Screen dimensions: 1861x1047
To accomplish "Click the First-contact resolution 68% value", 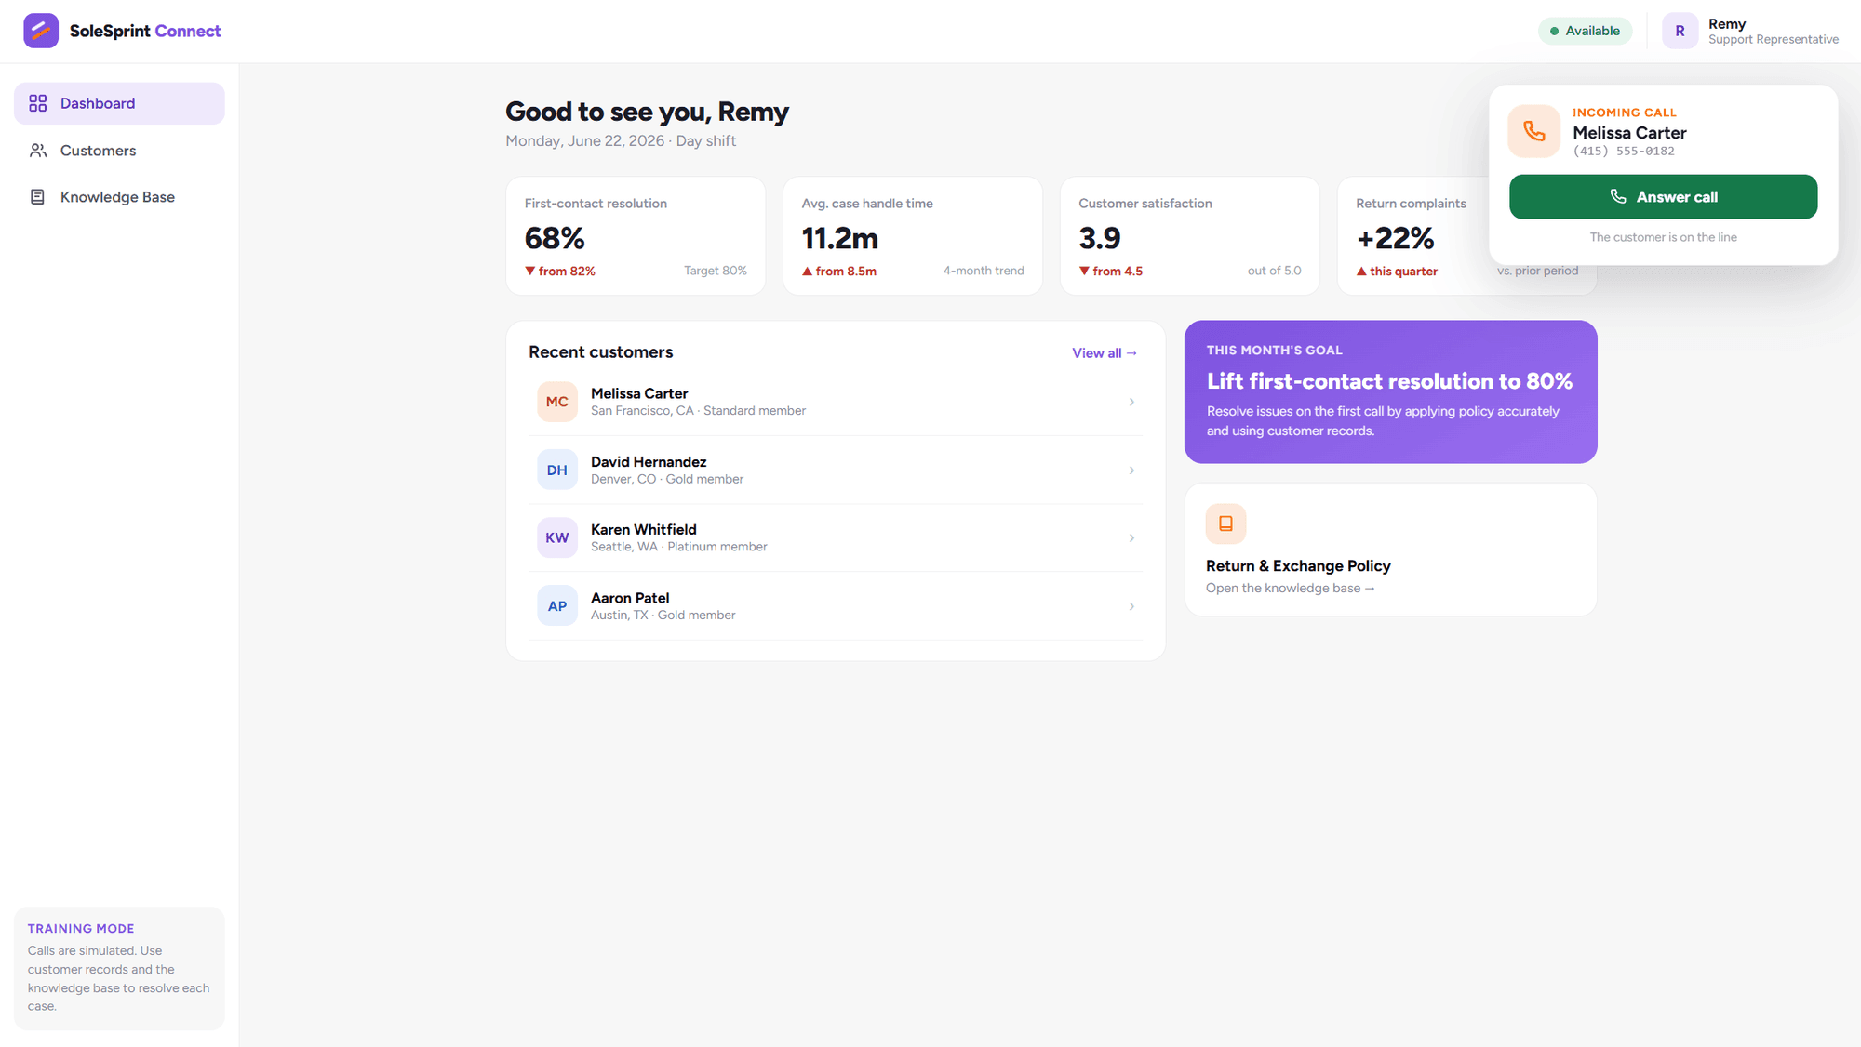I will 555,239.
